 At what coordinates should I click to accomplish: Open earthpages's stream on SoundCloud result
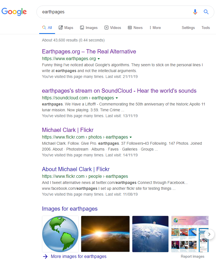pos(119,91)
